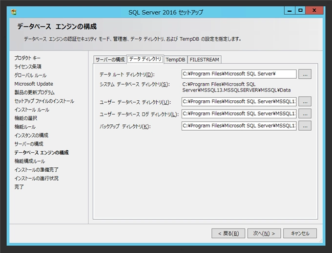
Task: Go back with the 戻る(B) button
Action: [228, 233]
